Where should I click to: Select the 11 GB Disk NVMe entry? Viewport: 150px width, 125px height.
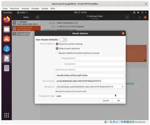pos(26,23)
